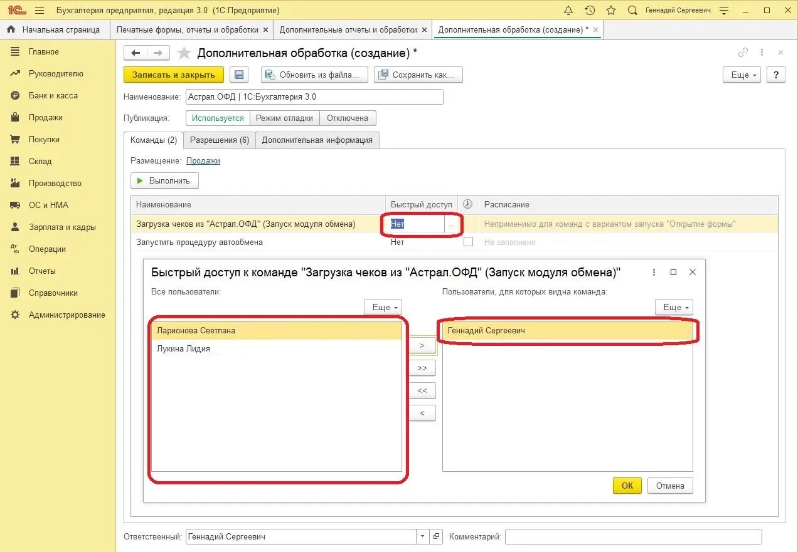Screen dimensions: 798x552
Task: Switch to Дополнительные отчеты и обработки tab
Action: click(348, 29)
